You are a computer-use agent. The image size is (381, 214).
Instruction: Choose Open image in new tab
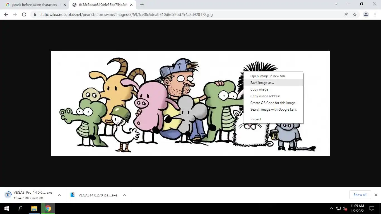(x=273, y=76)
